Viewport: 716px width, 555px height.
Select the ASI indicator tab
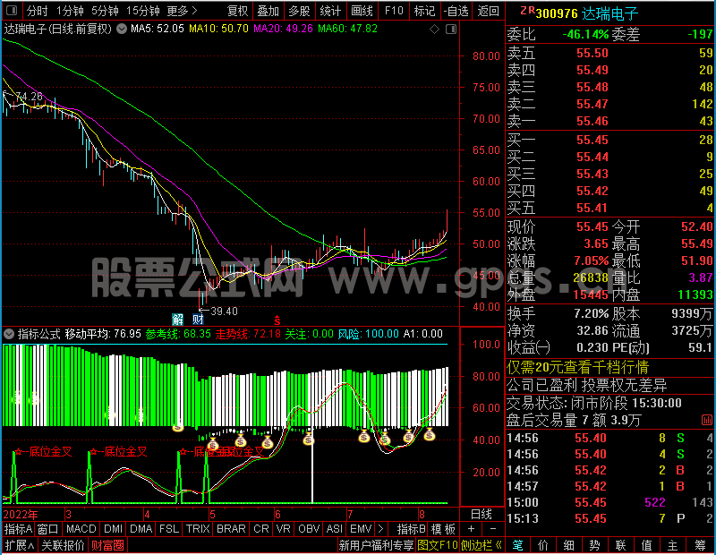pyautogui.click(x=334, y=529)
